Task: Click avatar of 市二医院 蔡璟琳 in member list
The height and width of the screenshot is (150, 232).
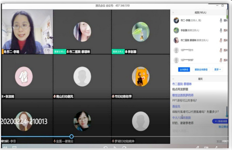Action: click(176, 40)
